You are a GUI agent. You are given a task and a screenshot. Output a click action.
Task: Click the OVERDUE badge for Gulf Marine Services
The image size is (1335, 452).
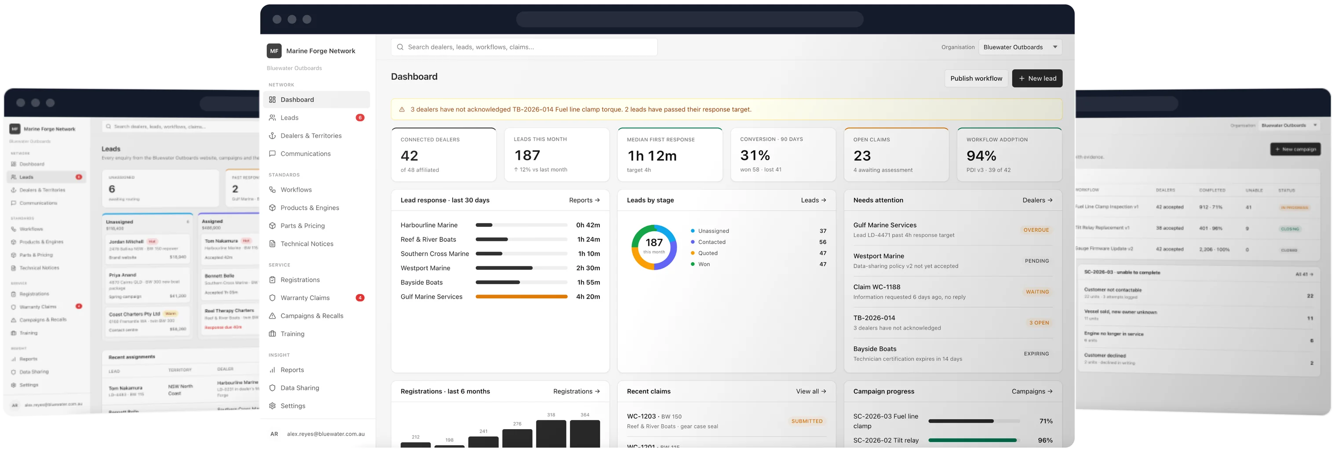(1036, 230)
